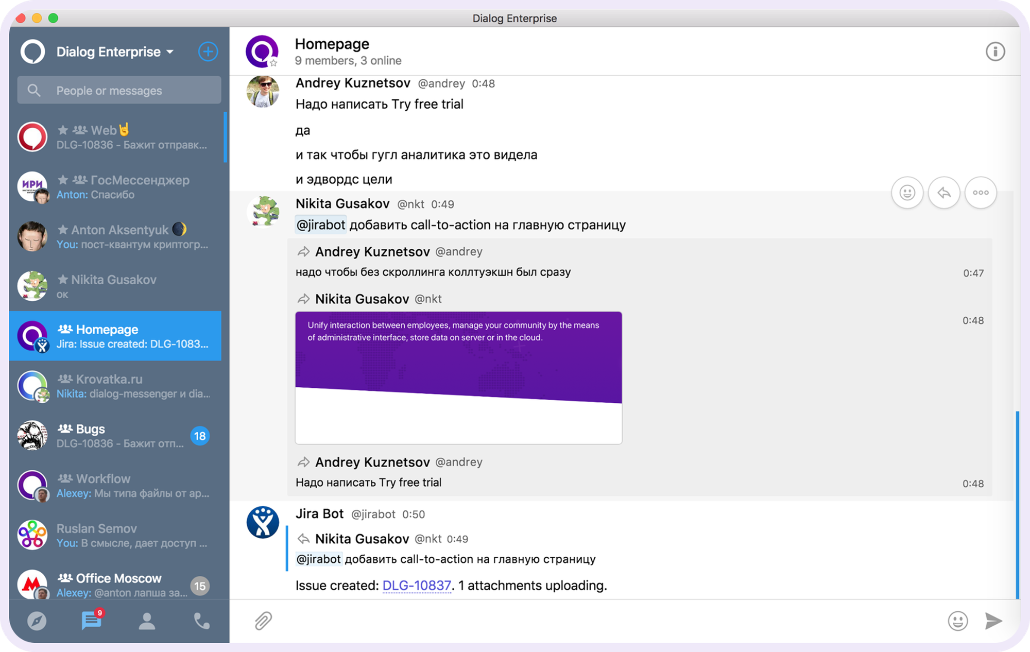Click the forwarded Nikita Gusakov name above the image

(362, 299)
